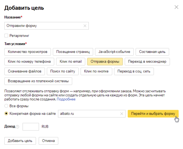Choose Клик по номеру телефона

(x=29, y=62)
